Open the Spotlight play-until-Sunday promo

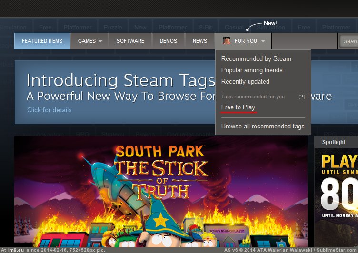(336, 197)
